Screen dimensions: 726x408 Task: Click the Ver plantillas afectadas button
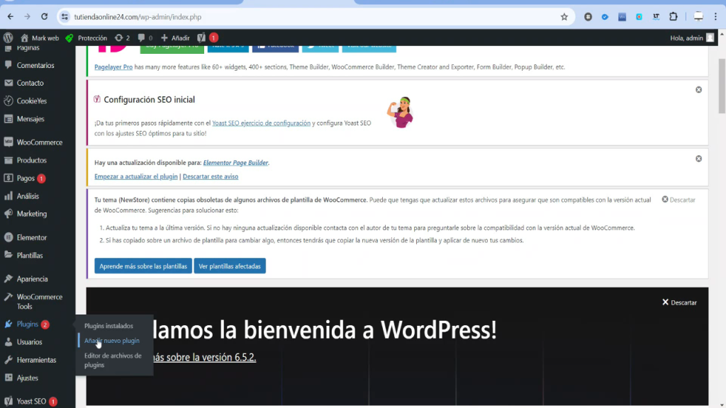click(x=230, y=266)
